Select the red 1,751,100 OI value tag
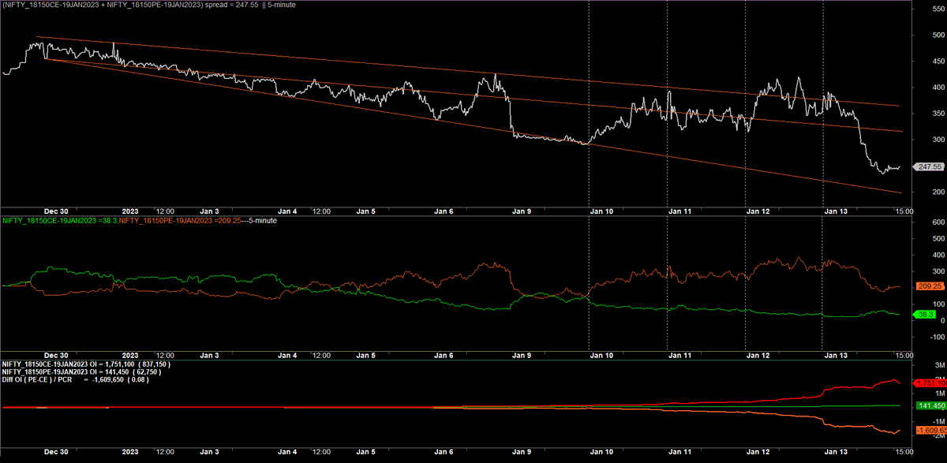The height and width of the screenshot is (463, 947). [929, 383]
